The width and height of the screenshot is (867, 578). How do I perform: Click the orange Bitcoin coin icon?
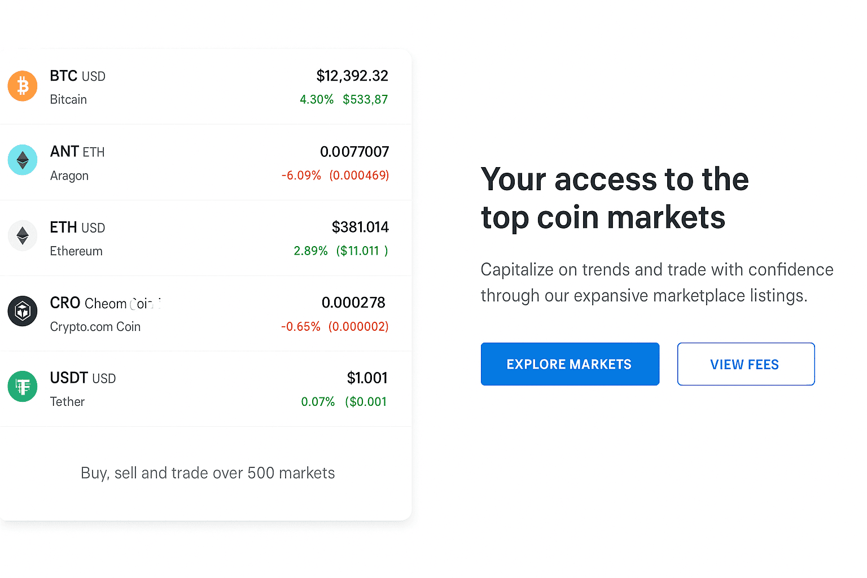[x=23, y=86]
